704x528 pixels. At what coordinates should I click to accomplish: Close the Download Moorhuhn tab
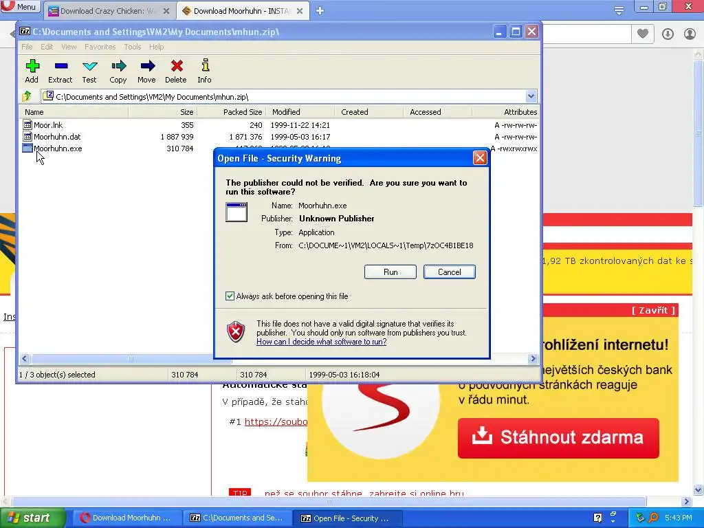(300, 11)
